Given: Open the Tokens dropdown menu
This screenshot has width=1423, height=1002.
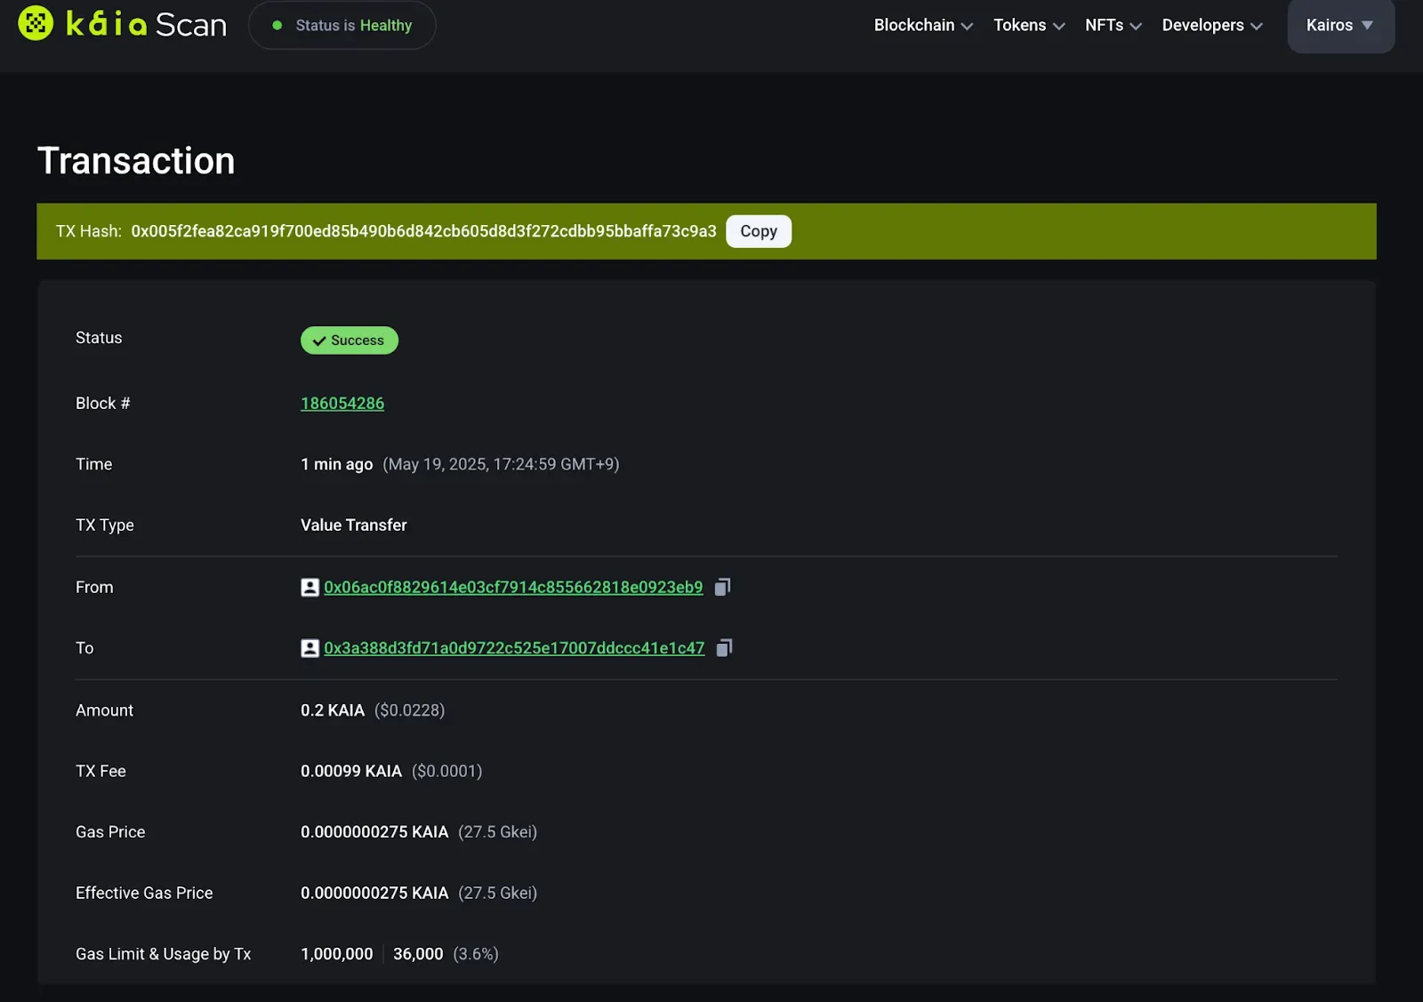Looking at the screenshot, I should tap(1028, 26).
